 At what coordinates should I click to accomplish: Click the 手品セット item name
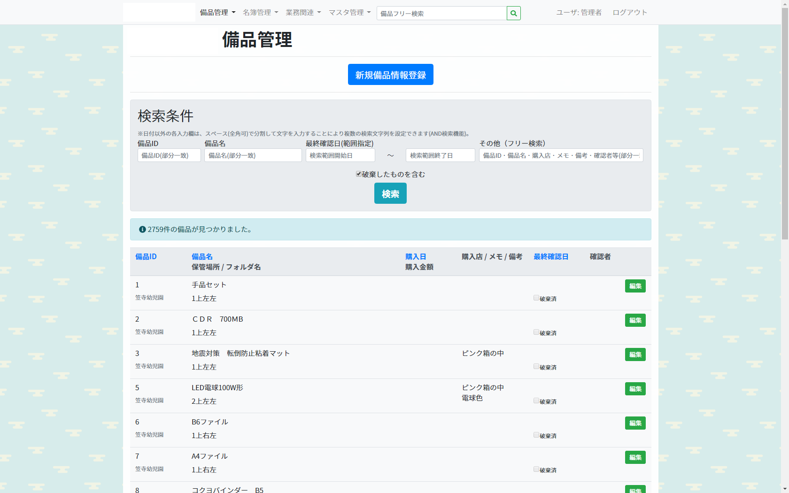209,285
